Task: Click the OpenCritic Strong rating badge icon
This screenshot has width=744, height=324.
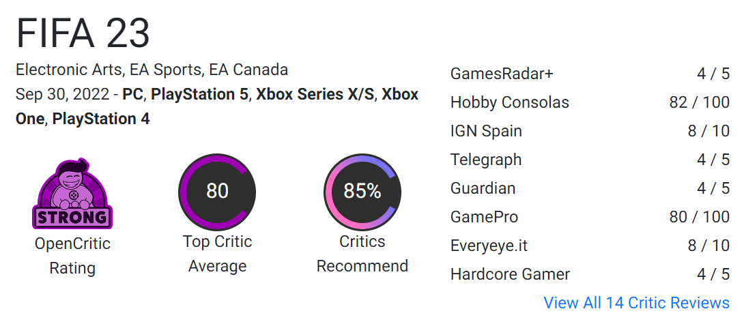Action: point(72,194)
